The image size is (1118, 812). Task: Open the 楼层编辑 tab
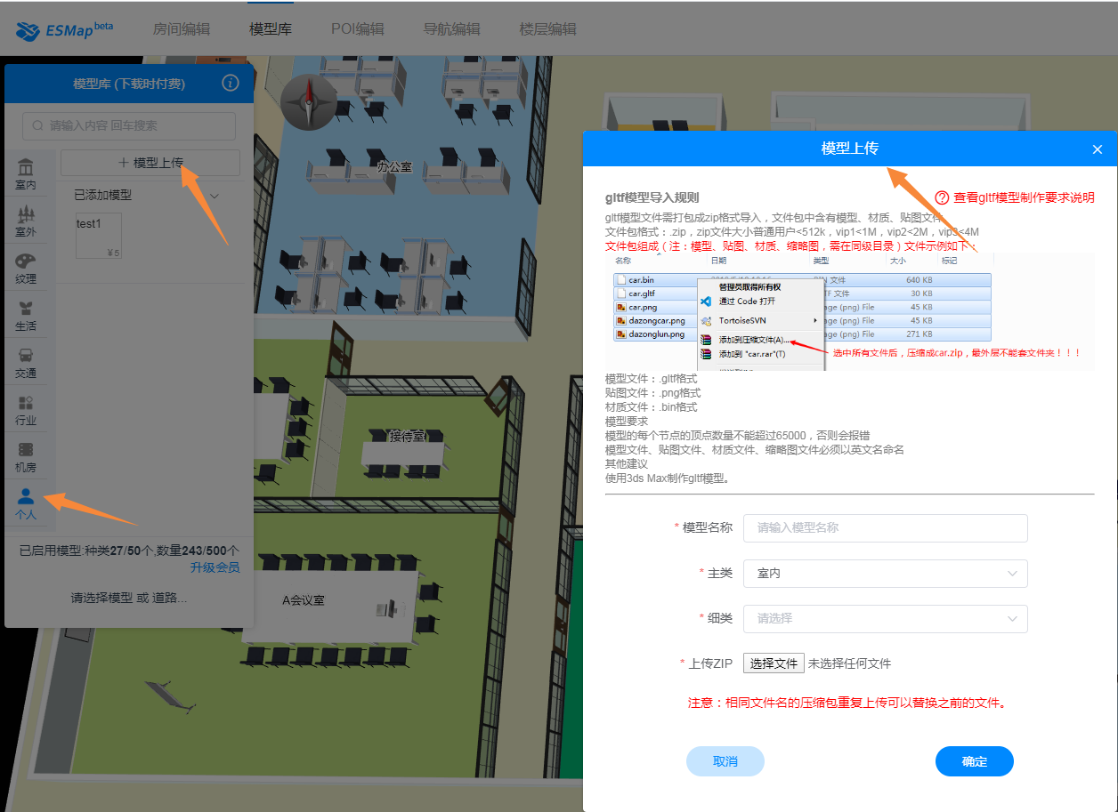[x=548, y=28]
